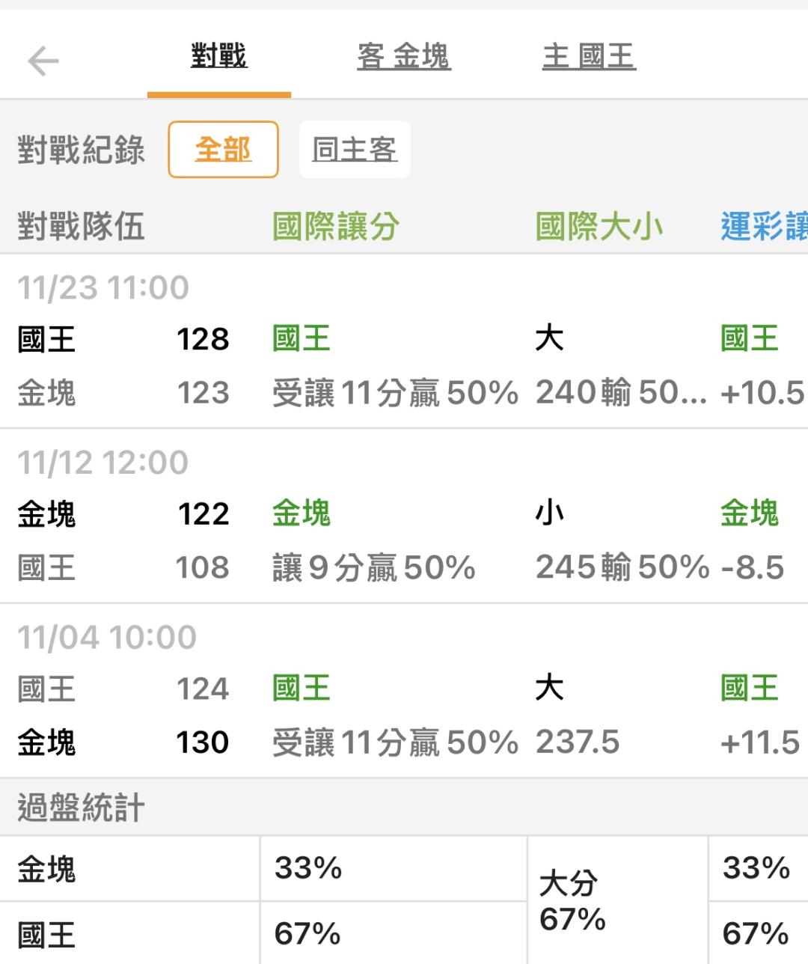This screenshot has height=964, width=808.
Task: Click the 國際大小 column header
Action: tap(599, 227)
